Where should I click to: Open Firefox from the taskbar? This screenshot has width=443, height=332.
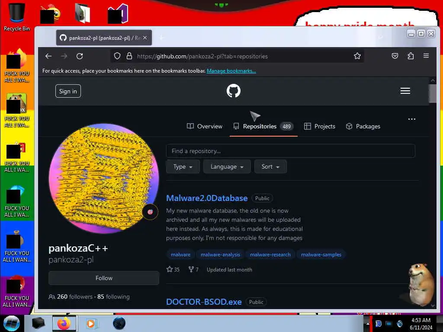[64, 323]
